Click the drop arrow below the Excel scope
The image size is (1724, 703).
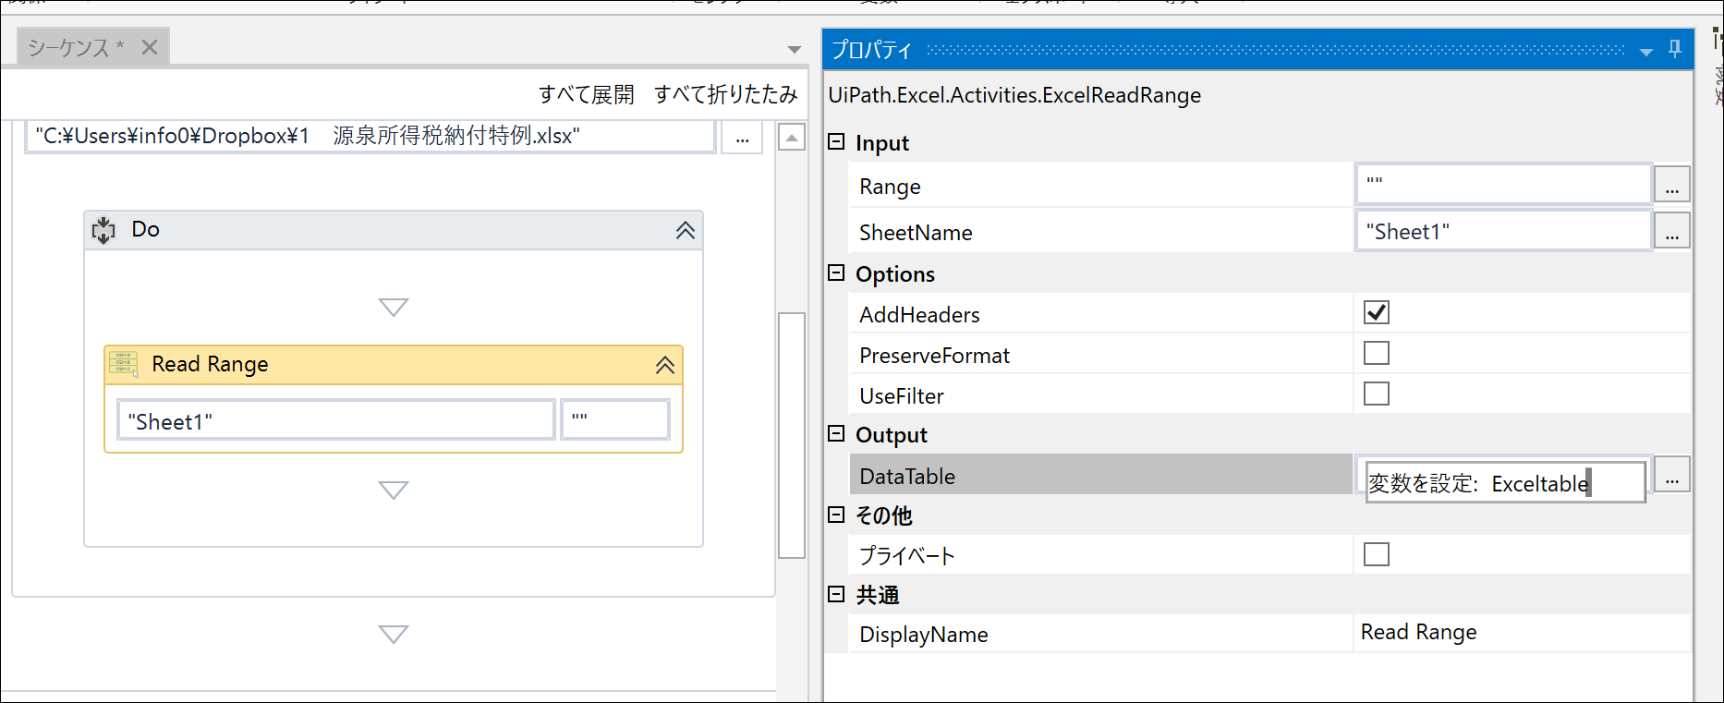(x=394, y=635)
